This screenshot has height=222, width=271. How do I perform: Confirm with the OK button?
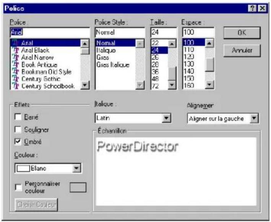click(242, 32)
